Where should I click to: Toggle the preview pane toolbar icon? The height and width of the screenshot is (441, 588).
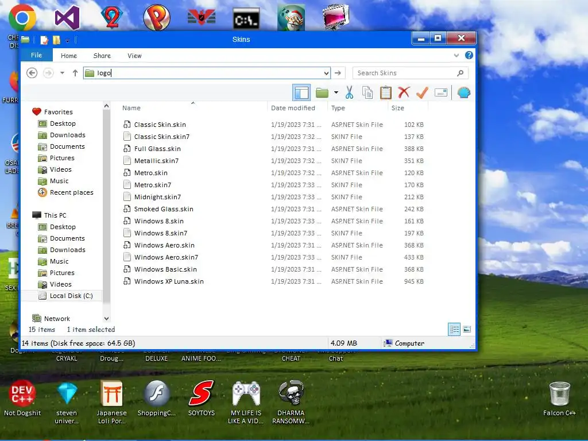click(301, 92)
